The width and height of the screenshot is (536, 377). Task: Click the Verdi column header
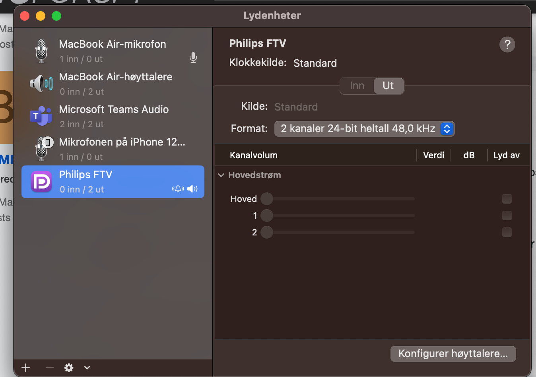pyautogui.click(x=434, y=155)
